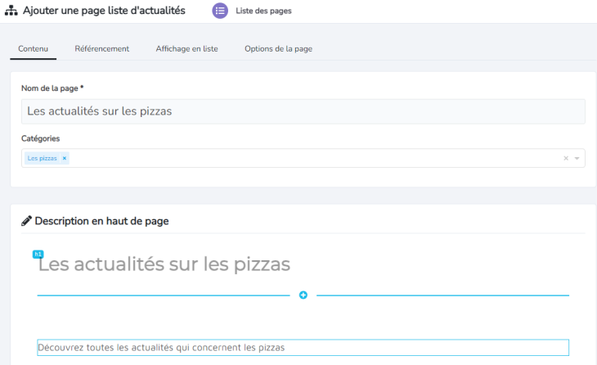597x365 pixels.
Task: Switch to the Référencement tab
Action: 101,49
